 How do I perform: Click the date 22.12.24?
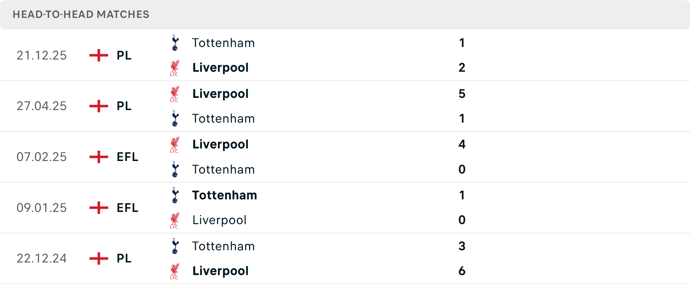(42, 259)
